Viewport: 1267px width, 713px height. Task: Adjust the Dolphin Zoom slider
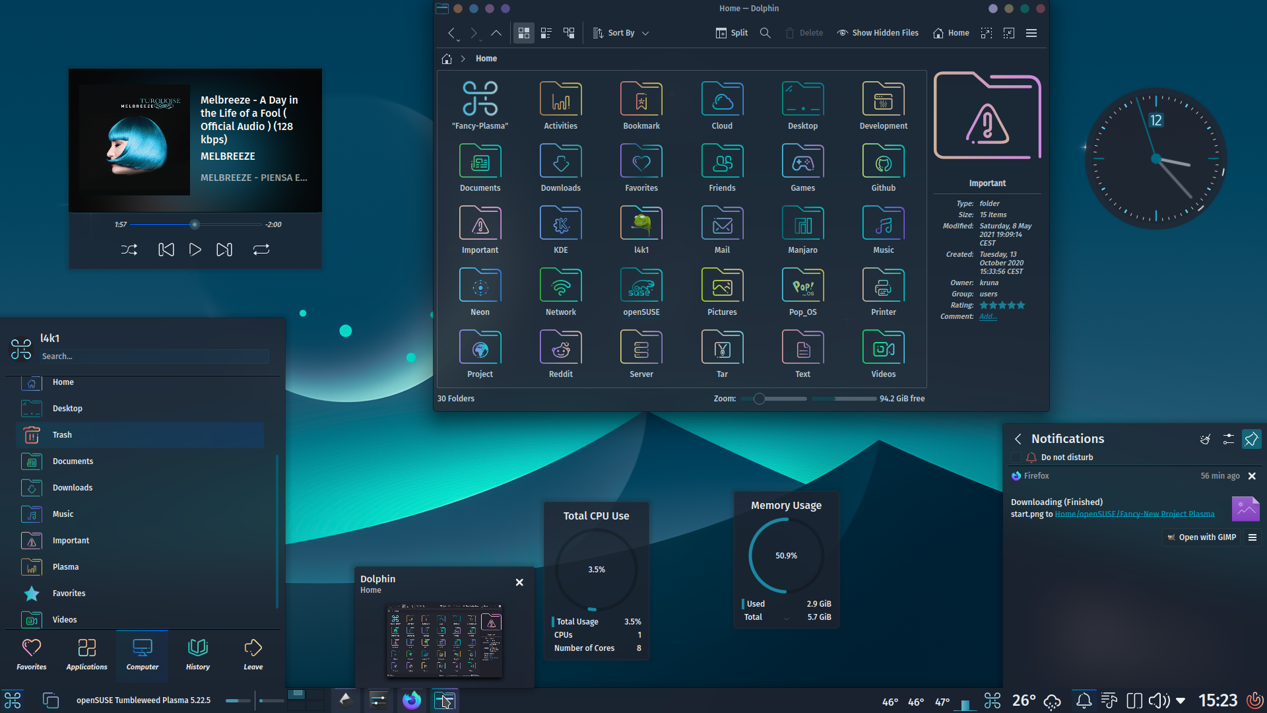(773, 399)
